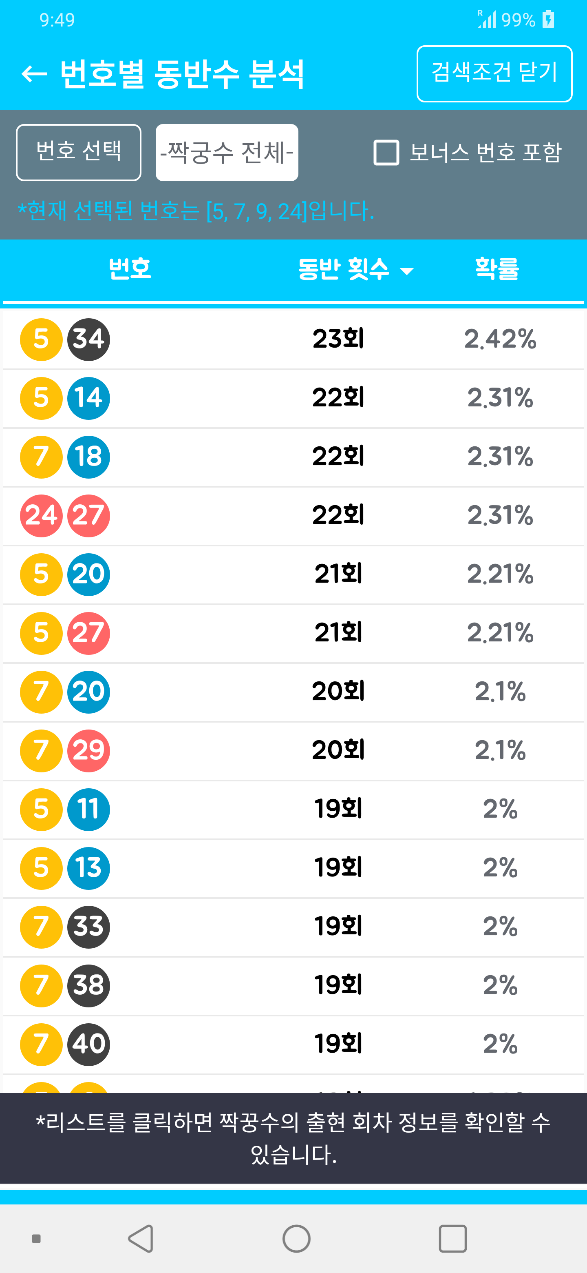Tap the blue 14 ball icon

(89, 398)
